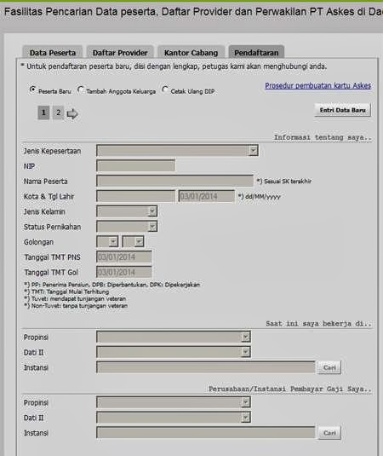
Task: Click the Tgl Lahir date field
Action: click(x=207, y=196)
